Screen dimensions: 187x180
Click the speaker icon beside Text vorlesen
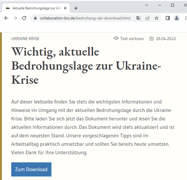116,38
